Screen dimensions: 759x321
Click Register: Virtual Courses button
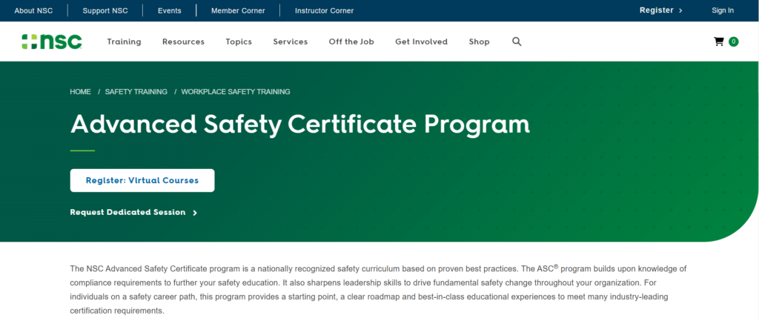142,181
